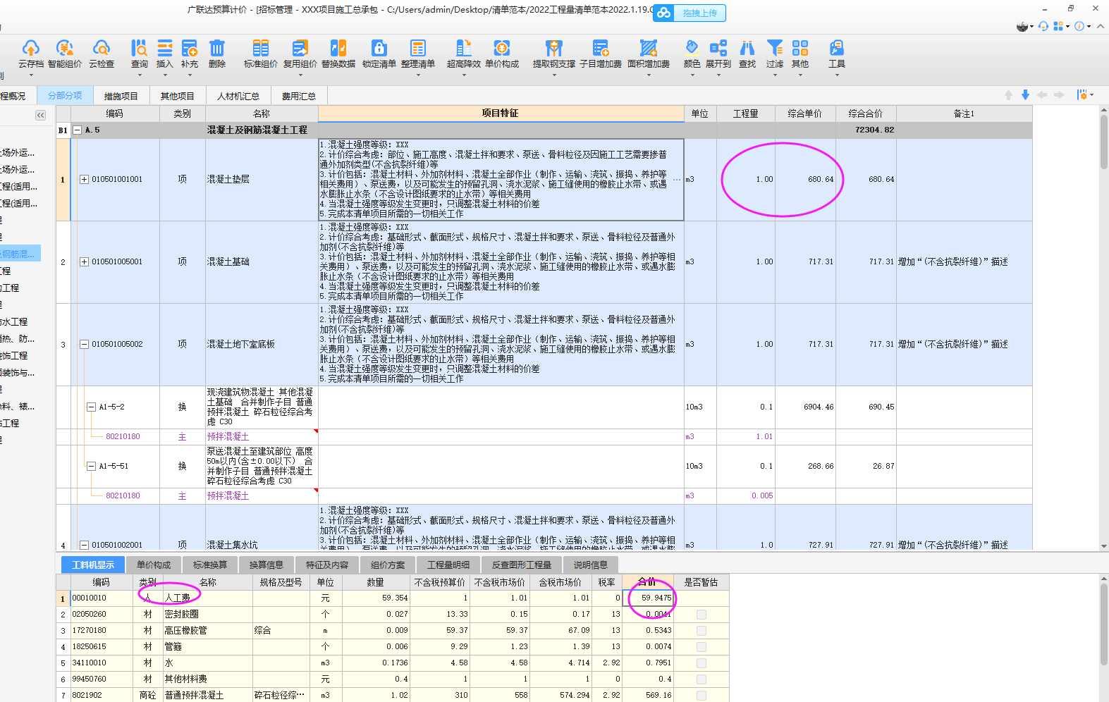Collapse sub-item A1-5-51
The image size is (1109, 702).
91,467
